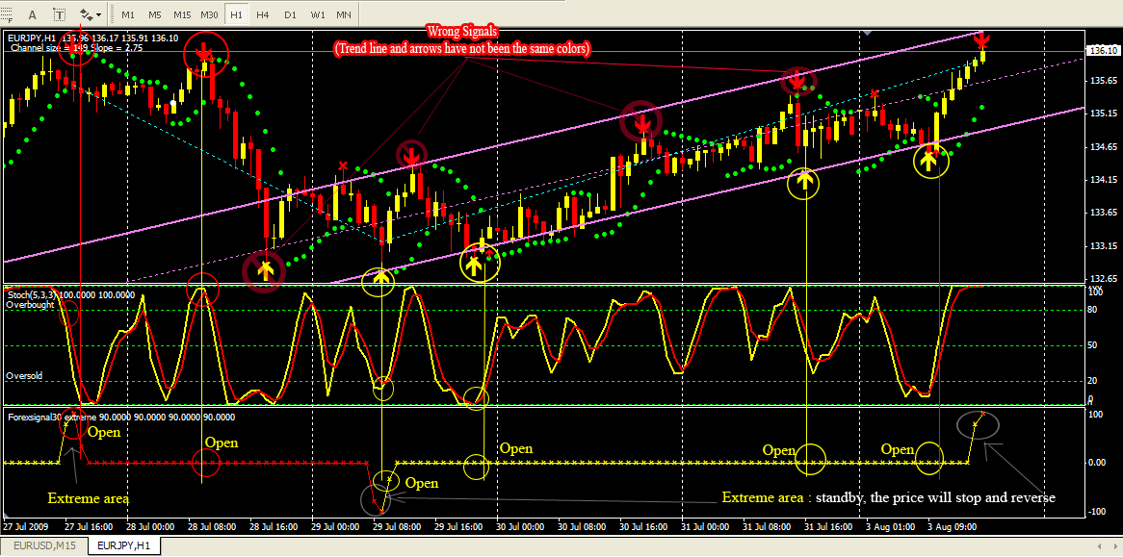
Task: Click the active H1 timeframe button
Action: pyautogui.click(x=236, y=14)
